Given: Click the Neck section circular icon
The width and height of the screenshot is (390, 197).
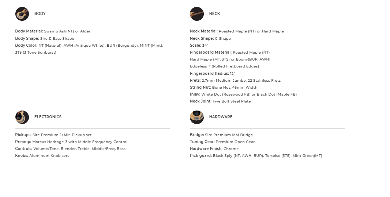Looking at the screenshot, I should click(197, 14).
